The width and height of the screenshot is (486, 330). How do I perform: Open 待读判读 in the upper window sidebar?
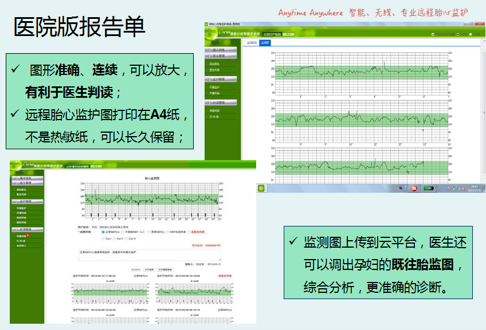[x=214, y=111]
